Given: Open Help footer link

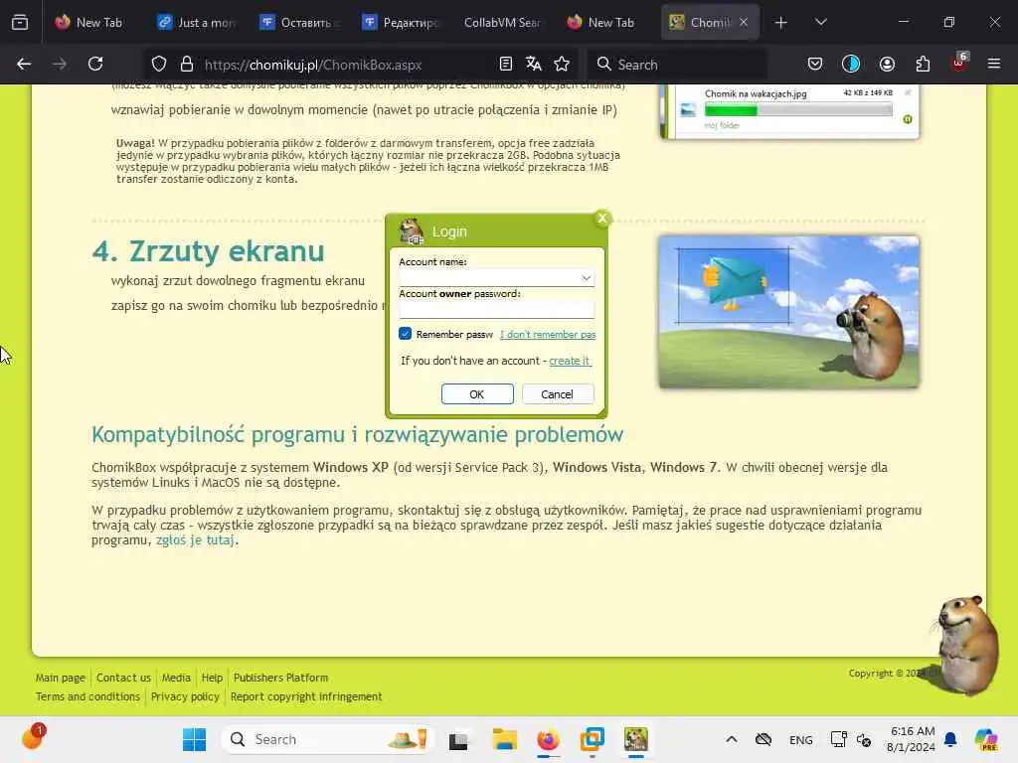Looking at the screenshot, I should click(212, 678).
